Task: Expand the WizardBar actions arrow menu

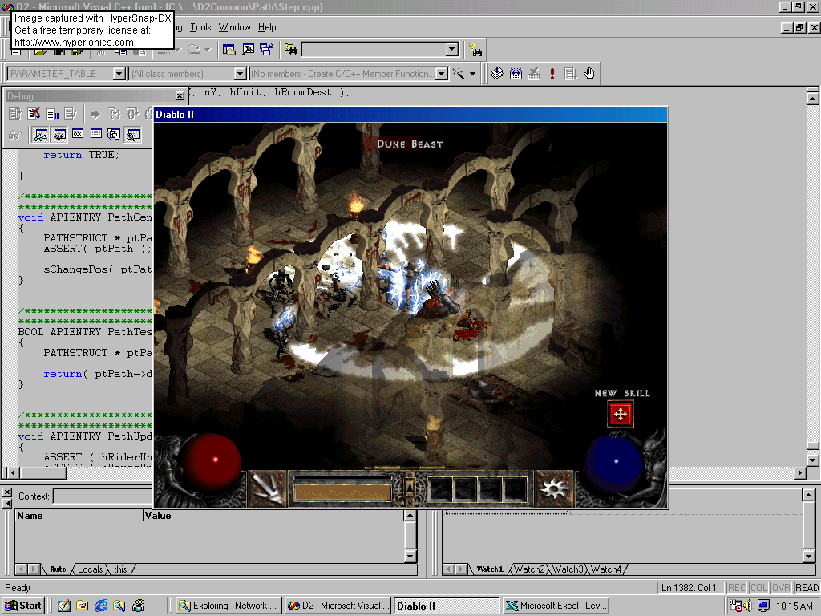Action: [472, 74]
